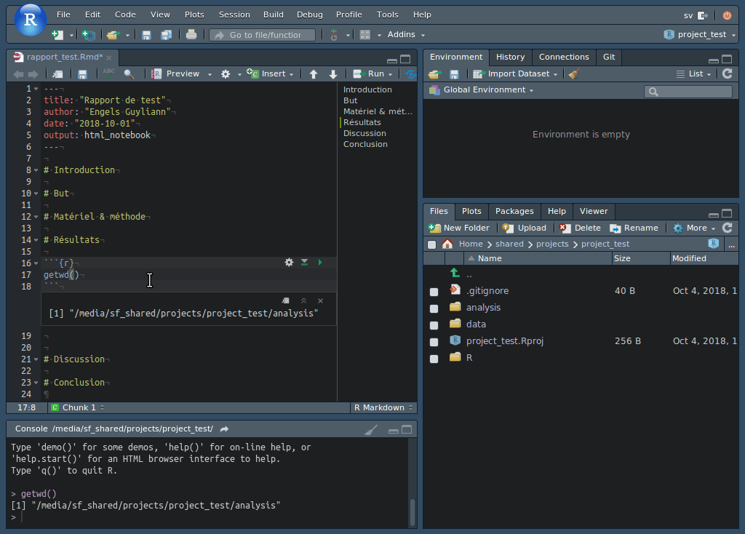Image resolution: width=745 pixels, height=534 pixels.
Task: Open the Addins dropdown
Action: click(x=406, y=35)
